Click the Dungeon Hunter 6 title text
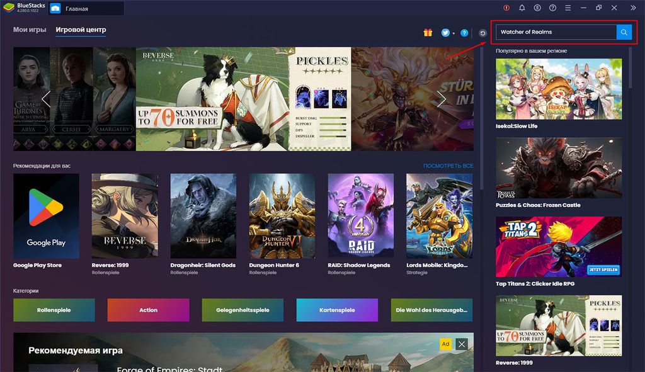Viewport: 645px width, 372px height. click(274, 265)
